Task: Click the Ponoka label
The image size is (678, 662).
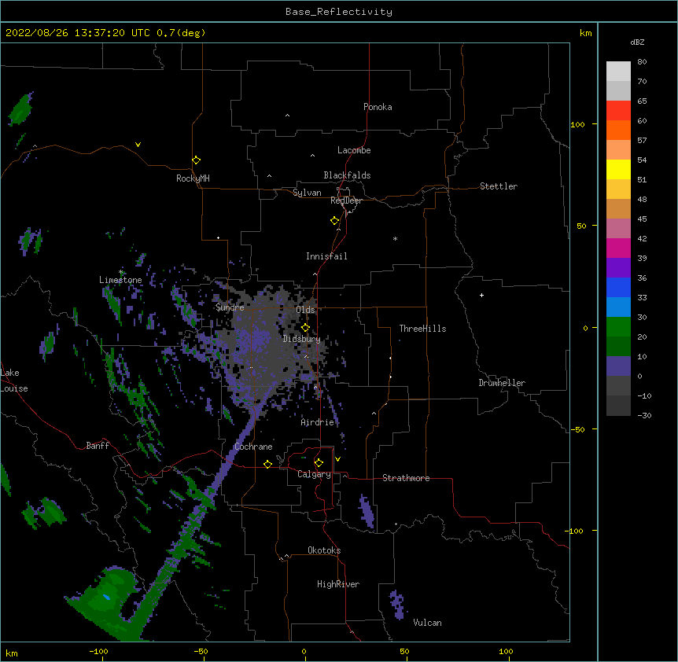Action: click(378, 107)
